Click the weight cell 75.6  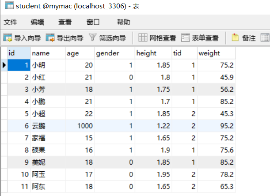[216, 150]
